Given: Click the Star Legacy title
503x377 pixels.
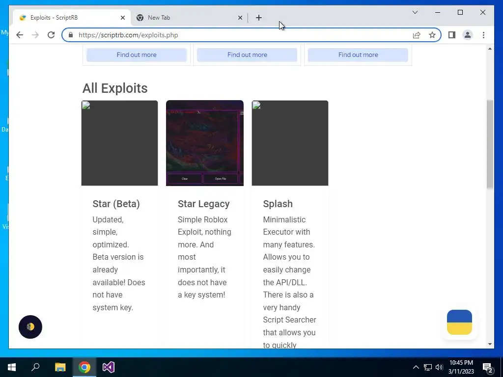Looking at the screenshot, I should coord(204,204).
